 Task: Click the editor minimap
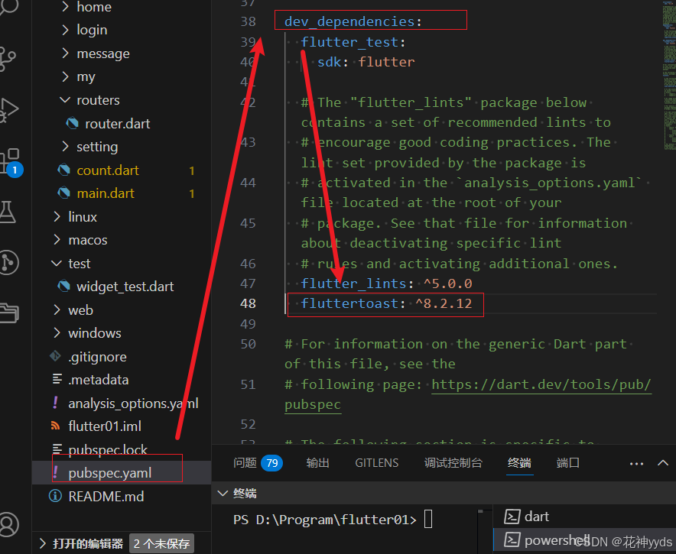tap(668, 76)
